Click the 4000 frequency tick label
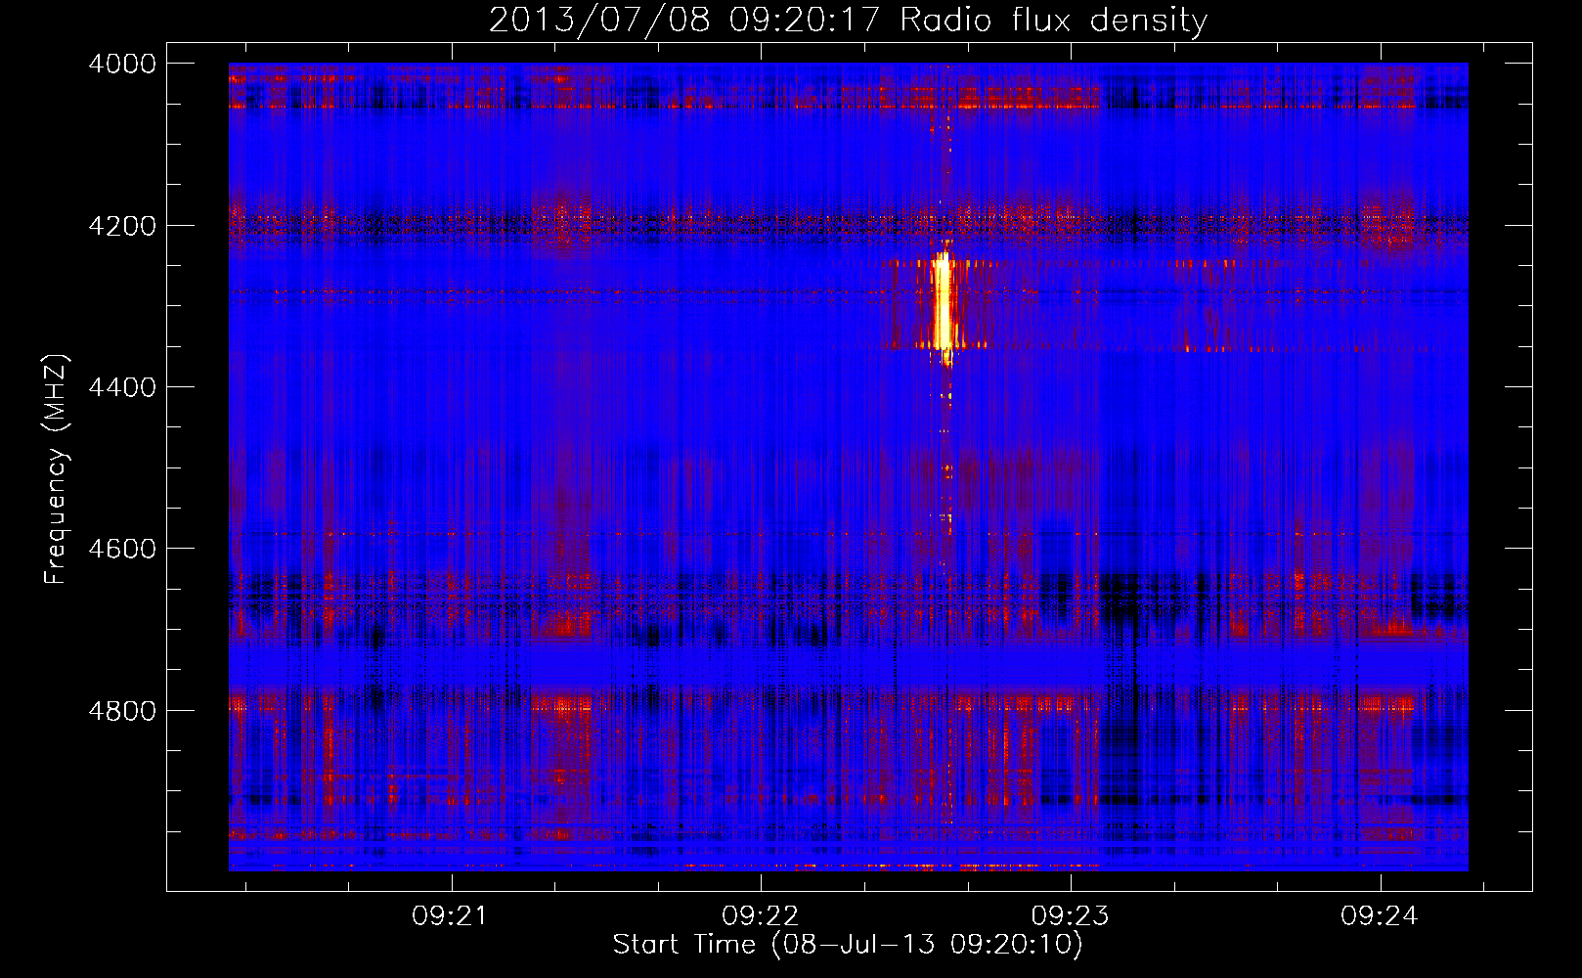The width and height of the screenshot is (1582, 978). pos(122,64)
